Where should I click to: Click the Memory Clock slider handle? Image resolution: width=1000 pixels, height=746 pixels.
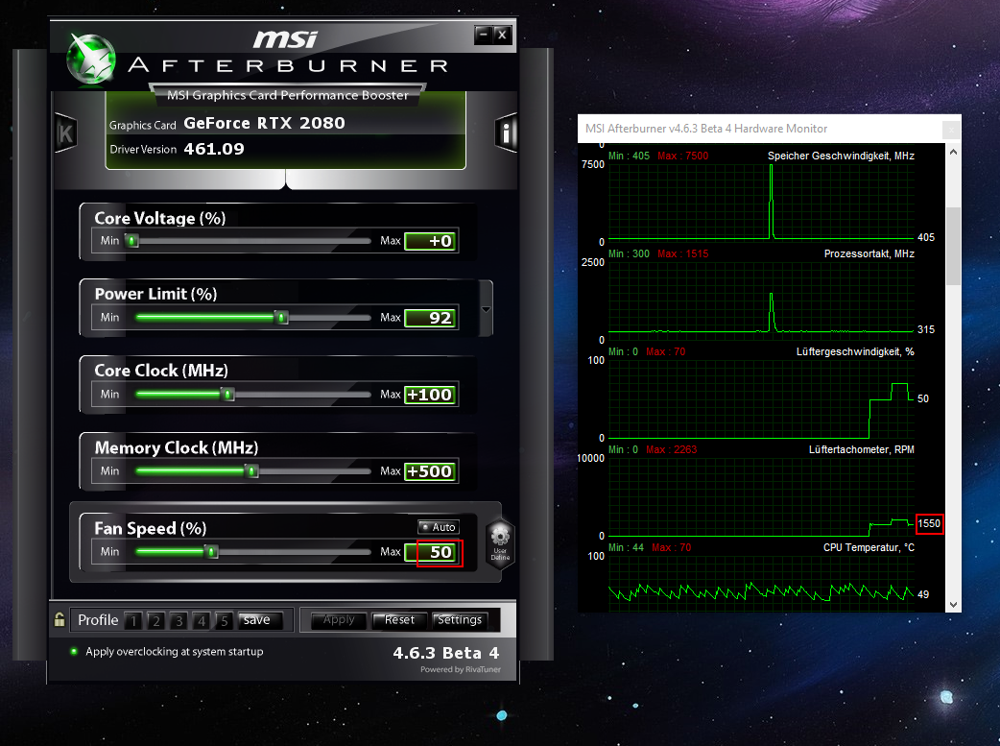pyautogui.click(x=251, y=471)
